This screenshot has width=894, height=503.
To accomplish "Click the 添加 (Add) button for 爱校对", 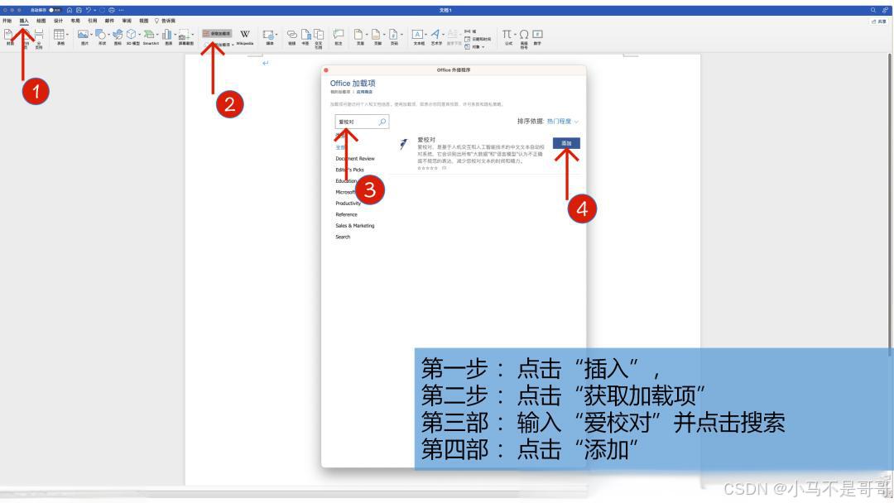I will coord(566,143).
